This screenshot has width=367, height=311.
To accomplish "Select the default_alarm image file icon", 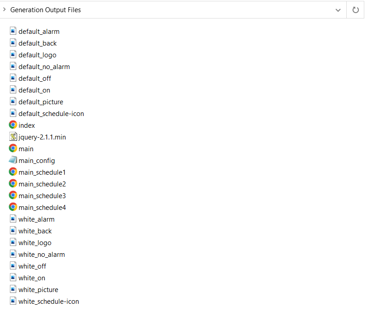I will click(x=13, y=31).
